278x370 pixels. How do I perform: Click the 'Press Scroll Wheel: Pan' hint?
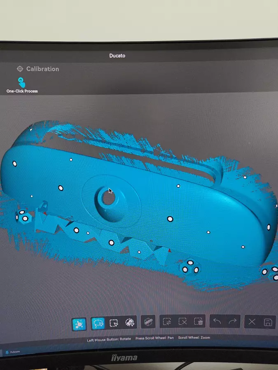click(154, 338)
